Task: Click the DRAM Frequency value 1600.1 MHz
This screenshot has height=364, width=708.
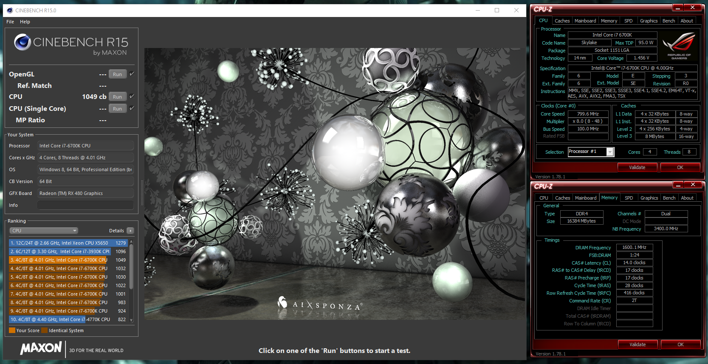Action: 634,247
